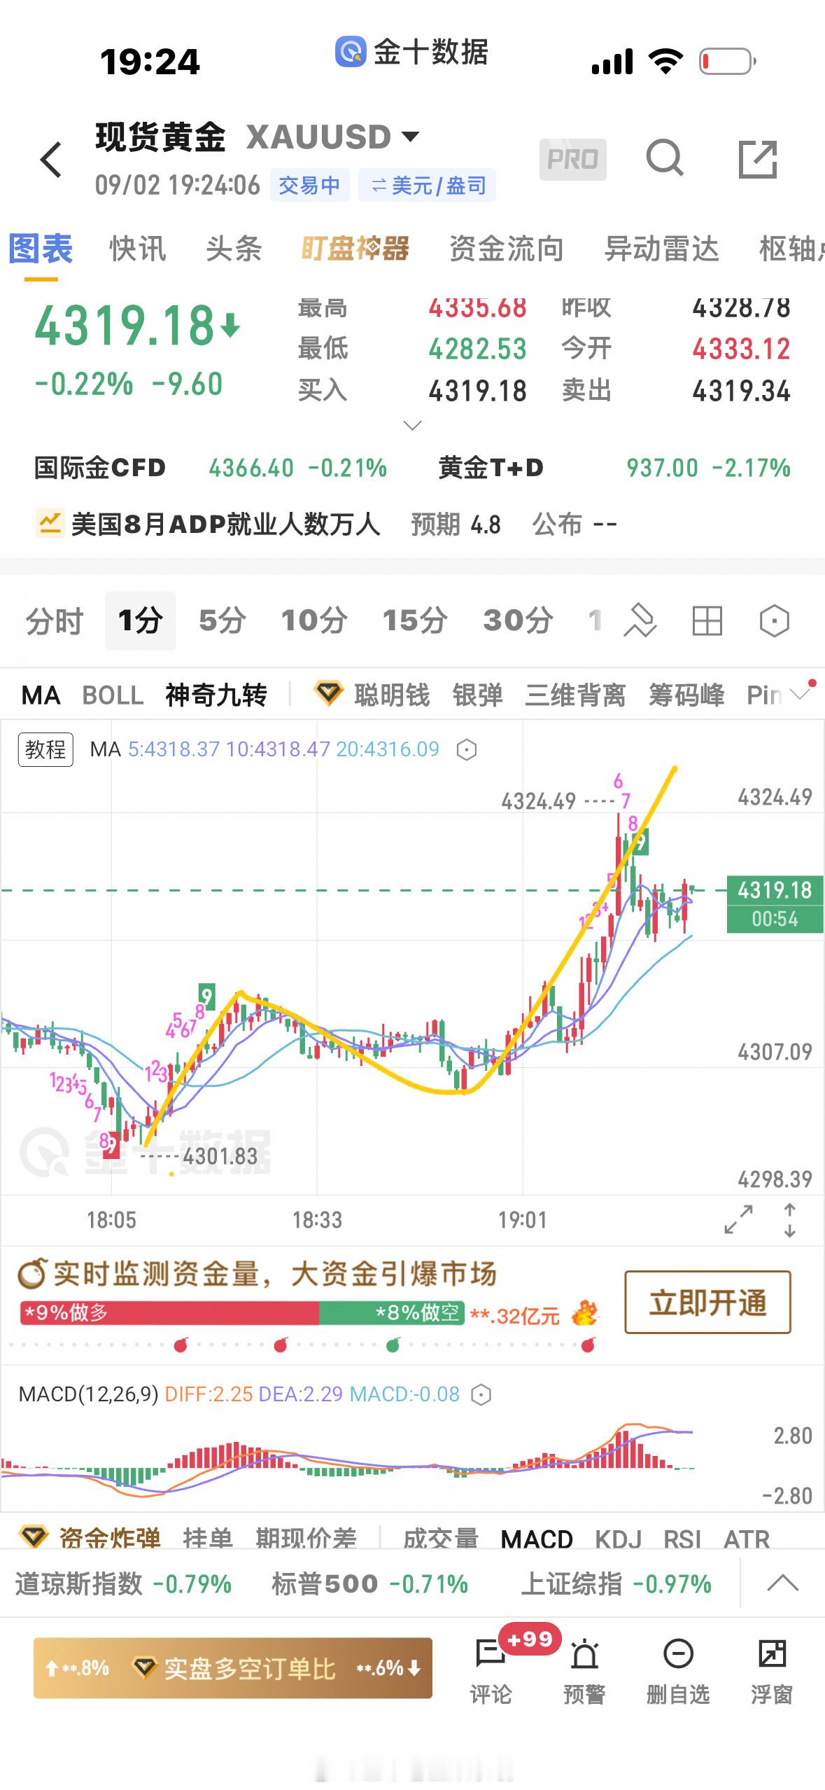Select RSI sub-indicator
Viewport: 825px width, 1790px height.
[682, 1539]
